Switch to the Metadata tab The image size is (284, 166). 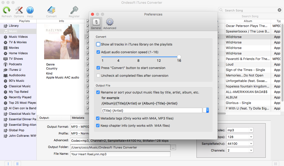[x=78, y=118]
